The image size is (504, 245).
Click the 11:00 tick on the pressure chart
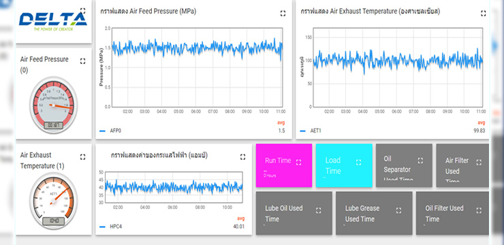[x=281, y=112]
